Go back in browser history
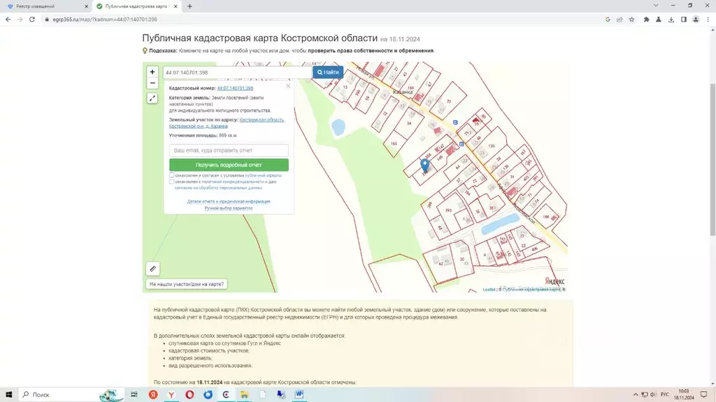The image size is (716, 402). tap(8, 20)
